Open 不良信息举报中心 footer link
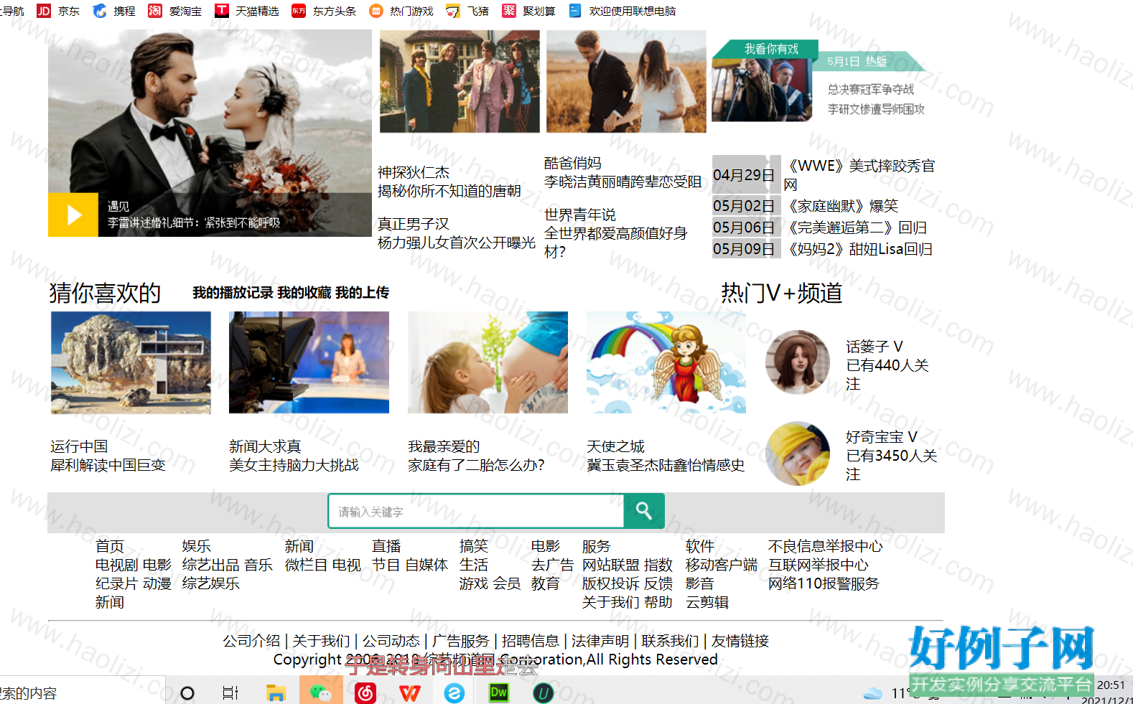 [x=826, y=546]
